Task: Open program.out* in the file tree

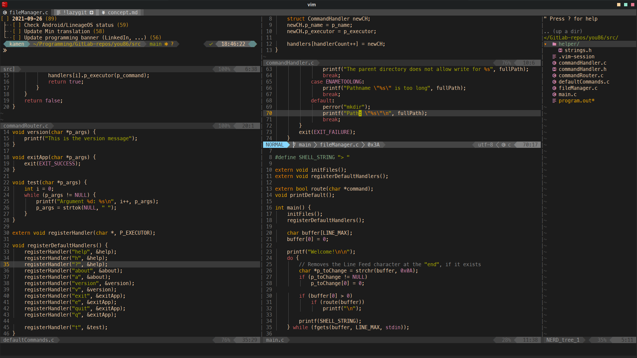Action: pos(576,101)
